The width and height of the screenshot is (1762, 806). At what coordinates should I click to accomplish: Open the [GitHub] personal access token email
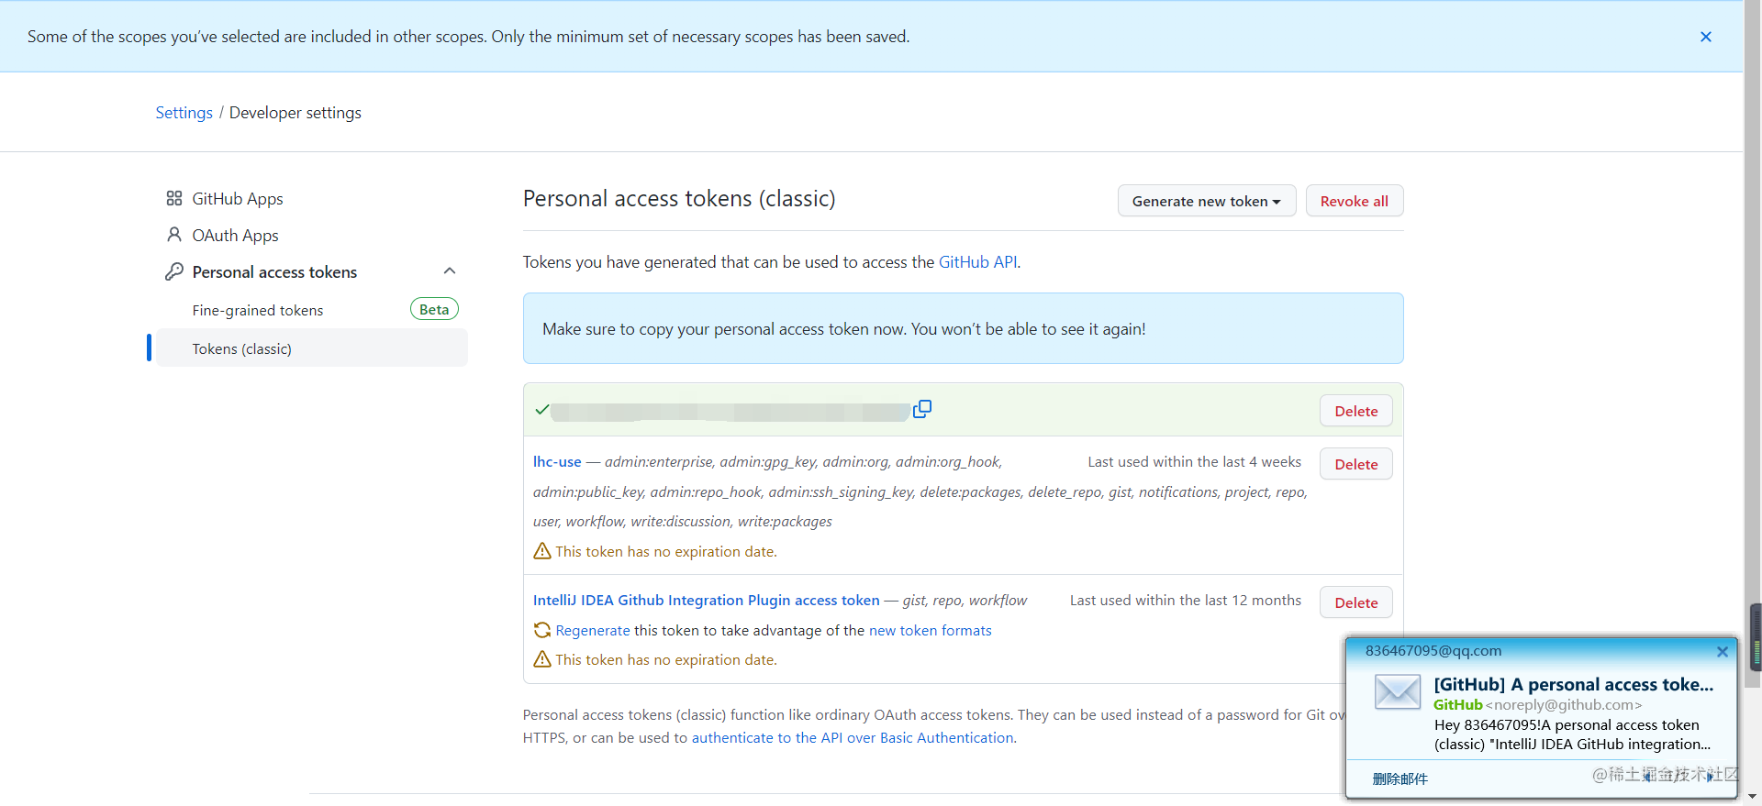[x=1574, y=684]
